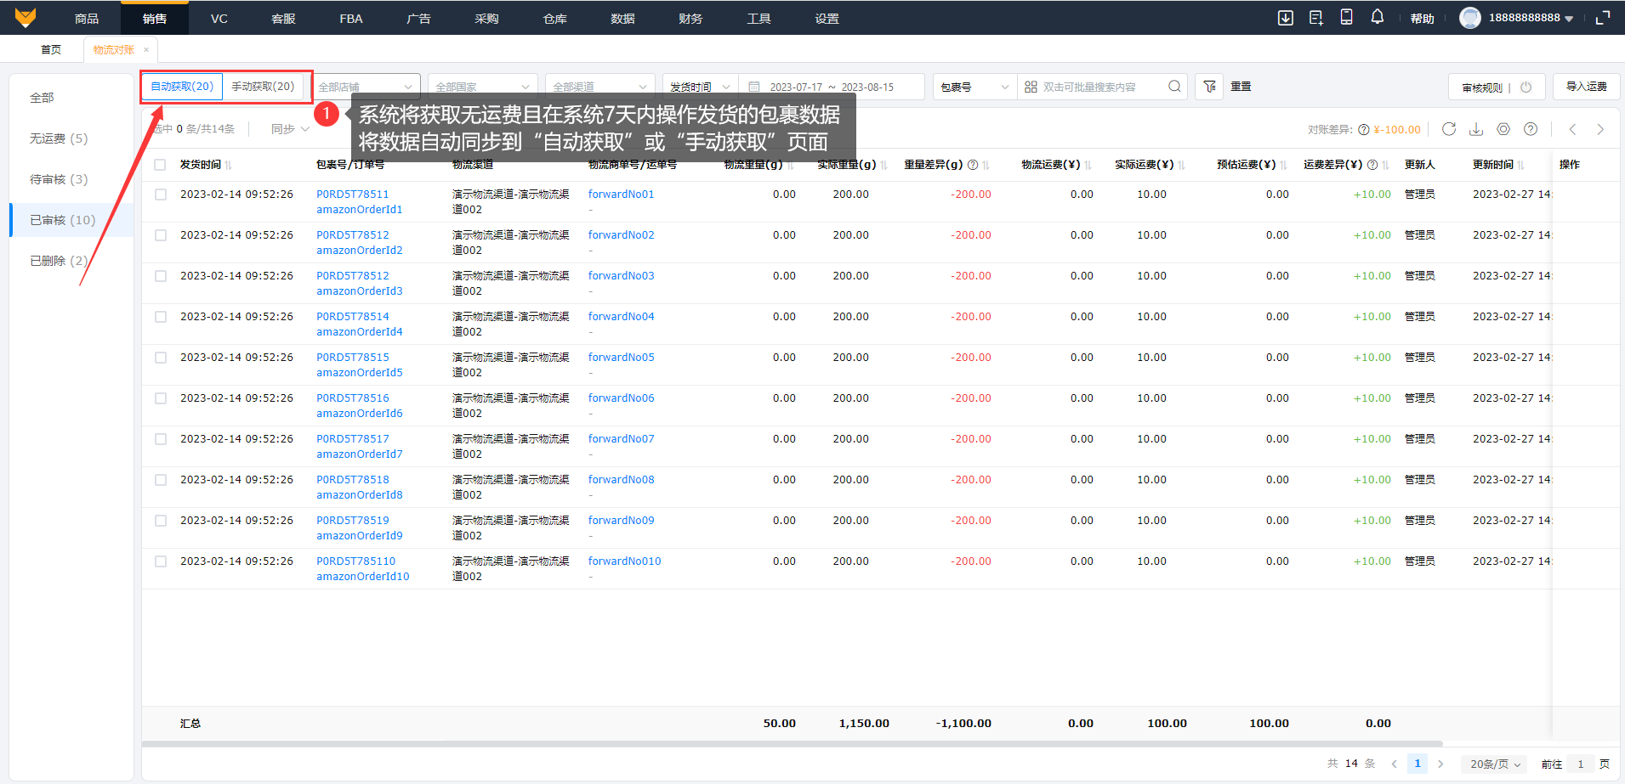Click the export download icon above table
Image resolution: width=1625 pixels, height=784 pixels.
point(1476,129)
